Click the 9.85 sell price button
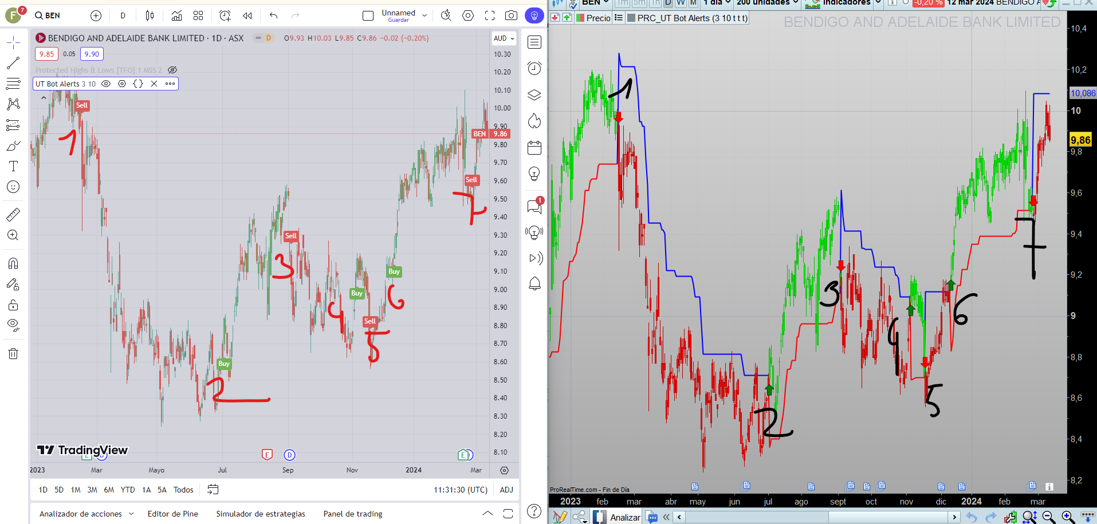This screenshot has height=524, width=1097. 46,54
